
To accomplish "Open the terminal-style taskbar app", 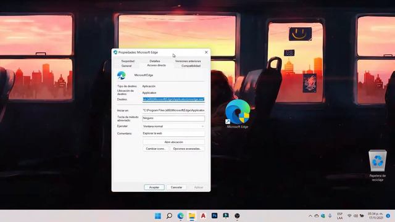I will pos(226,216).
